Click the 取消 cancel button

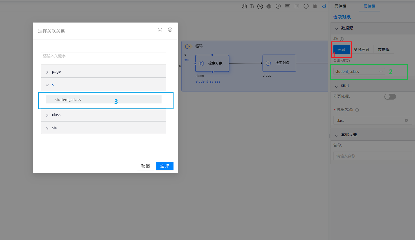[145, 166]
